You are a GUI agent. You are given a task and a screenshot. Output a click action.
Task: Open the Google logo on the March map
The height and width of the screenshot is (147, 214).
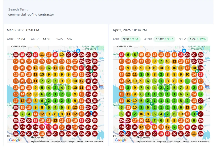click(x=15, y=140)
